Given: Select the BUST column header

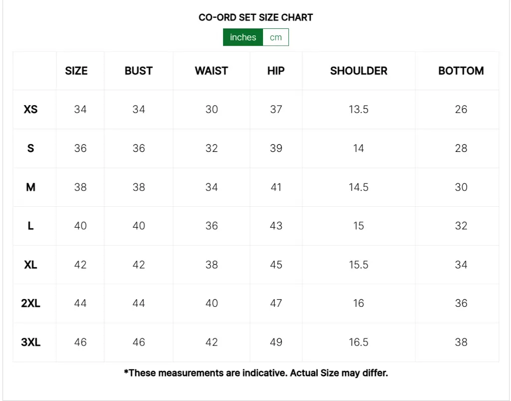Looking at the screenshot, I should tap(138, 71).
